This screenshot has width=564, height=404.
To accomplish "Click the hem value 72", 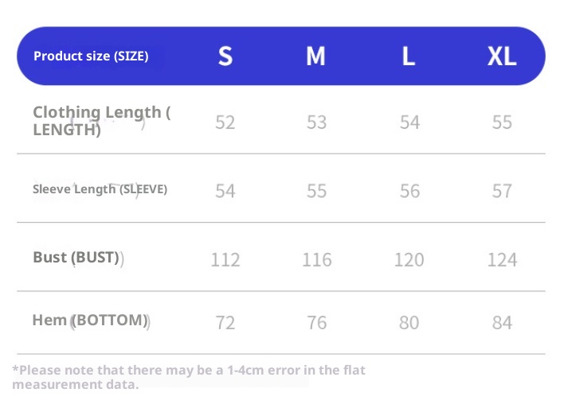I will pos(225,323).
